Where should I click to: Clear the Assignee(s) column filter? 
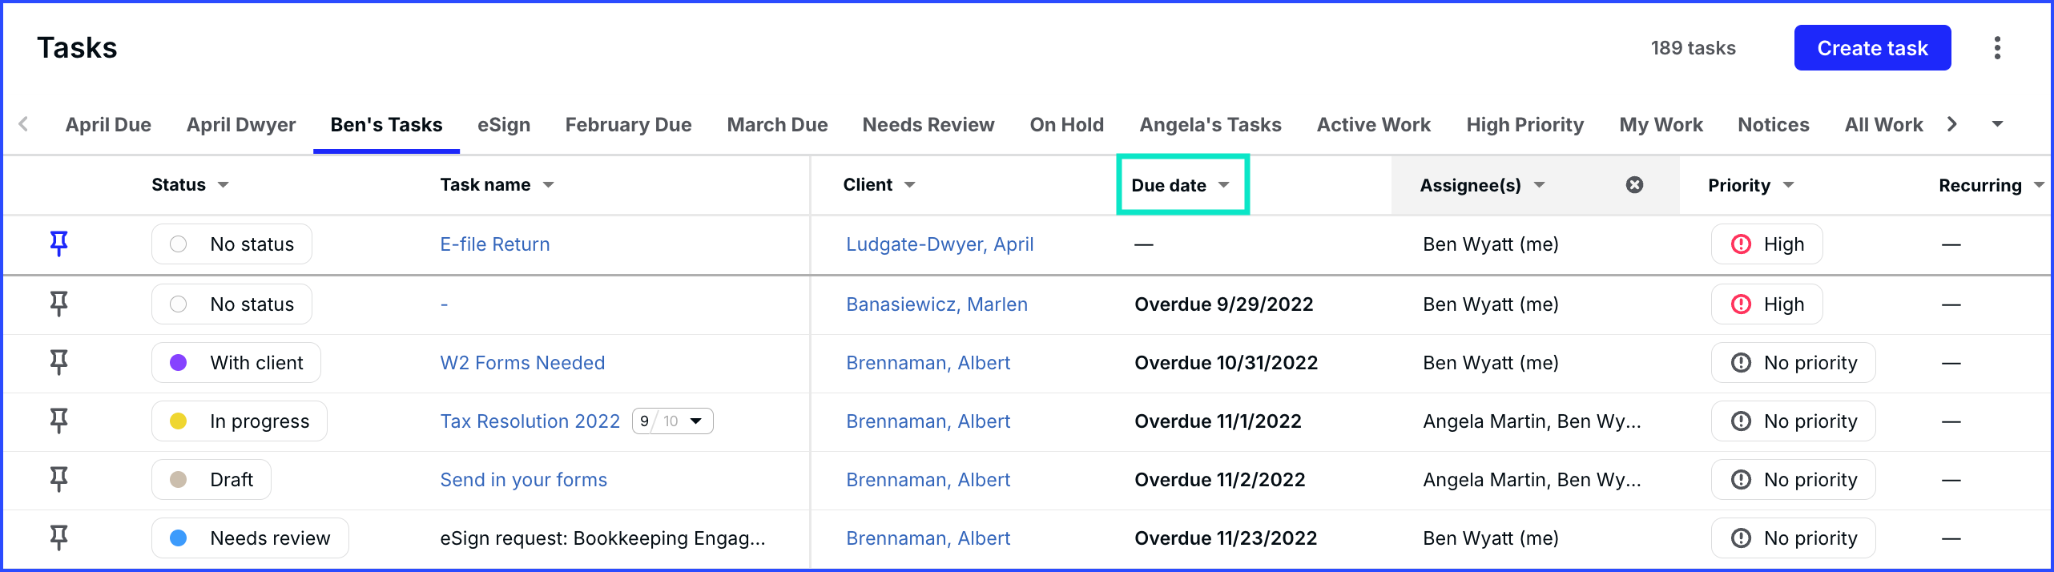tap(1634, 185)
